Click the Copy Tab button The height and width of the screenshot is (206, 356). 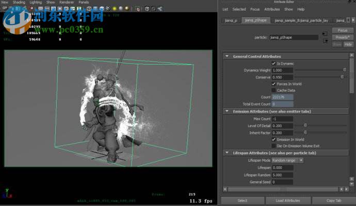[x=334, y=200]
